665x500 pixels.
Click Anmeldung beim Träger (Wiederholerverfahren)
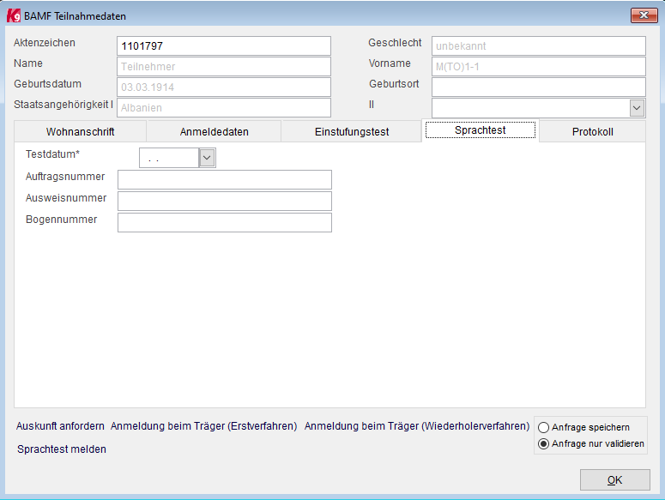tap(417, 426)
